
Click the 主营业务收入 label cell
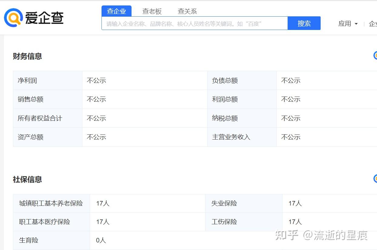231,137
